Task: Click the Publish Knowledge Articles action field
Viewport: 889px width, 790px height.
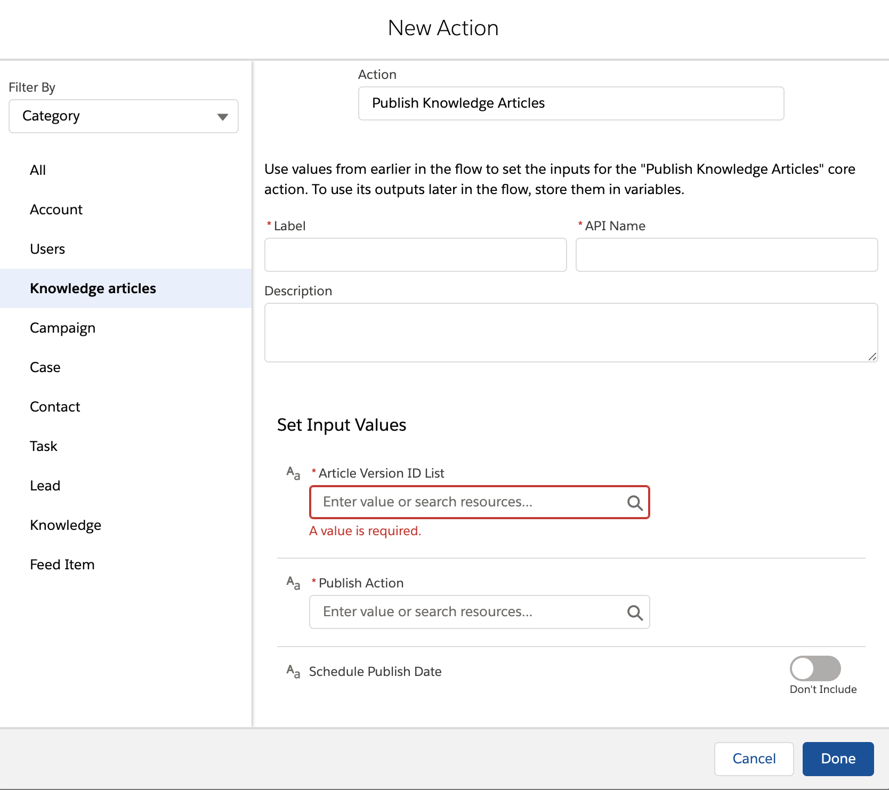Action: click(570, 103)
